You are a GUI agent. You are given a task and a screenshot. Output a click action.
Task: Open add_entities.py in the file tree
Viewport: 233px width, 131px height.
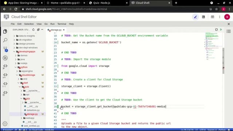point(32,126)
